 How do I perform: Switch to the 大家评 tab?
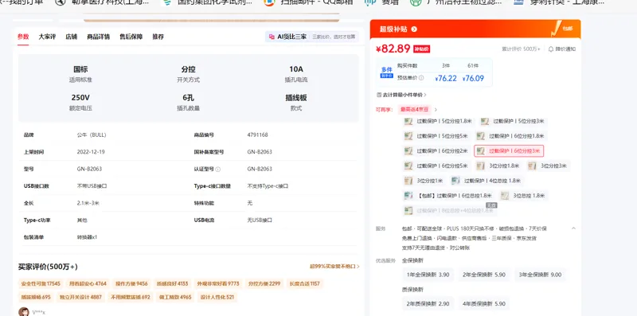tap(47, 37)
